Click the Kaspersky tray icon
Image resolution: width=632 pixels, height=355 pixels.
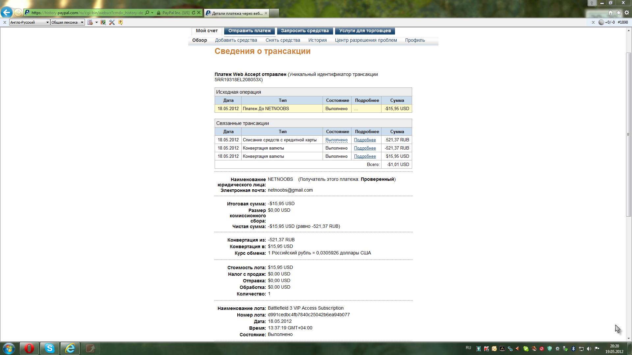tap(486, 349)
